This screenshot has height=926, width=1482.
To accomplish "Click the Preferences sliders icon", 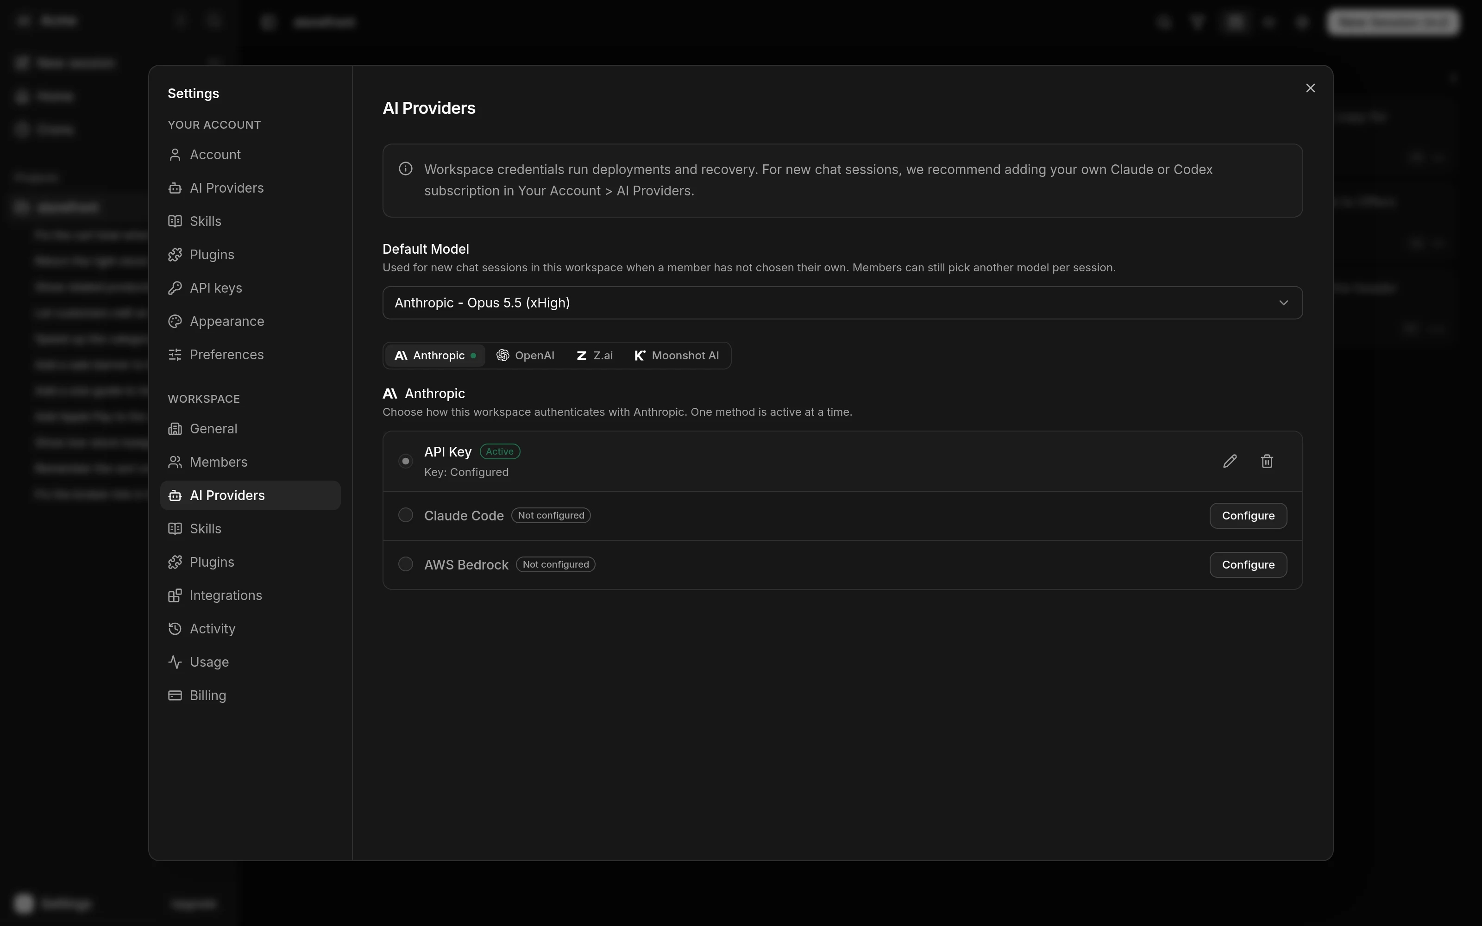I will click(175, 355).
